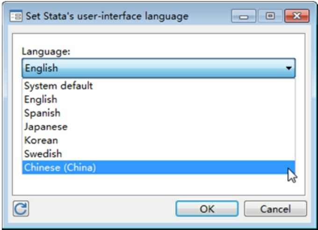Screen dimensions: 318x230
Task: Dismiss dialog with Cancel button
Action: (x=275, y=208)
